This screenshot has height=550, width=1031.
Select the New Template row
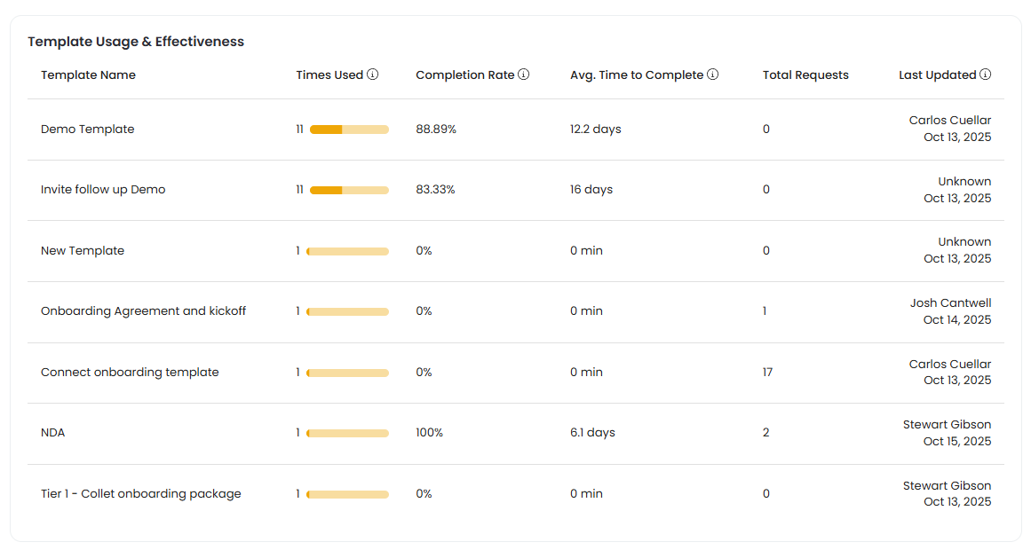click(83, 251)
